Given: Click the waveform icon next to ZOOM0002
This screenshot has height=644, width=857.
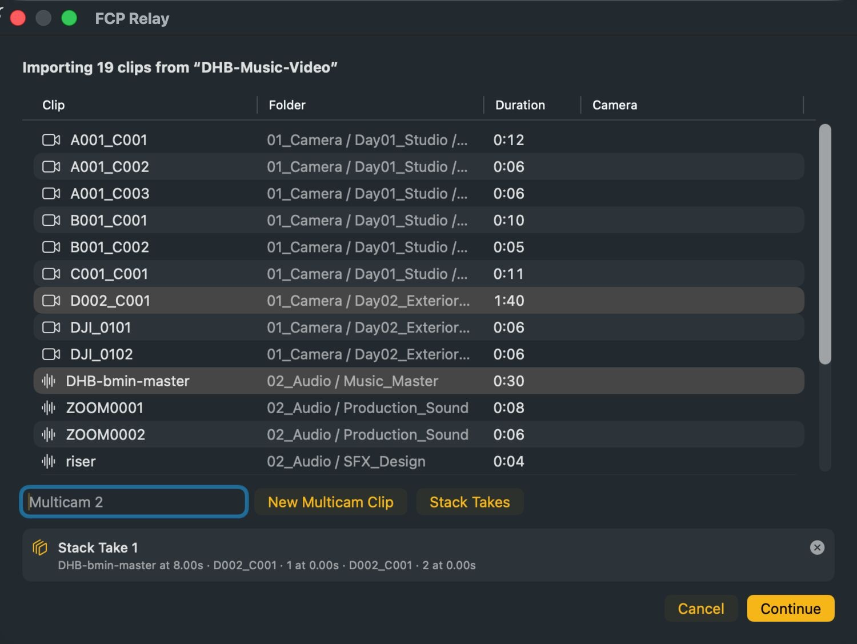Looking at the screenshot, I should (x=49, y=435).
